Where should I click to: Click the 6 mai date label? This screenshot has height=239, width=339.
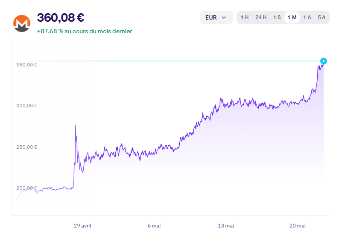coord(154,226)
